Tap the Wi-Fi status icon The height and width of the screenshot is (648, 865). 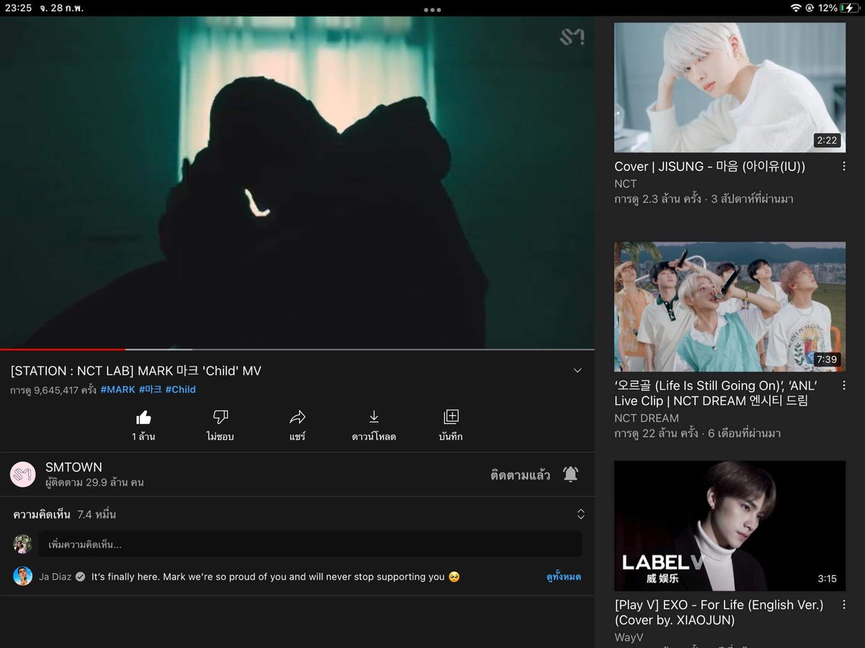[796, 8]
